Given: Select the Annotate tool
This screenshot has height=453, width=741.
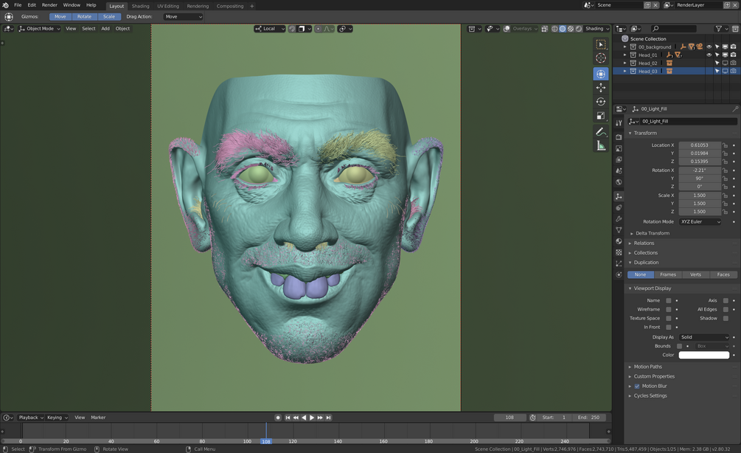Looking at the screenshot, I should 601,132.
